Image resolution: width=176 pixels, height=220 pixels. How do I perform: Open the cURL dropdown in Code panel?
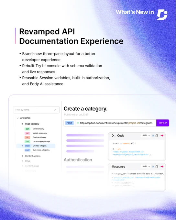click(x=146, y=136)
